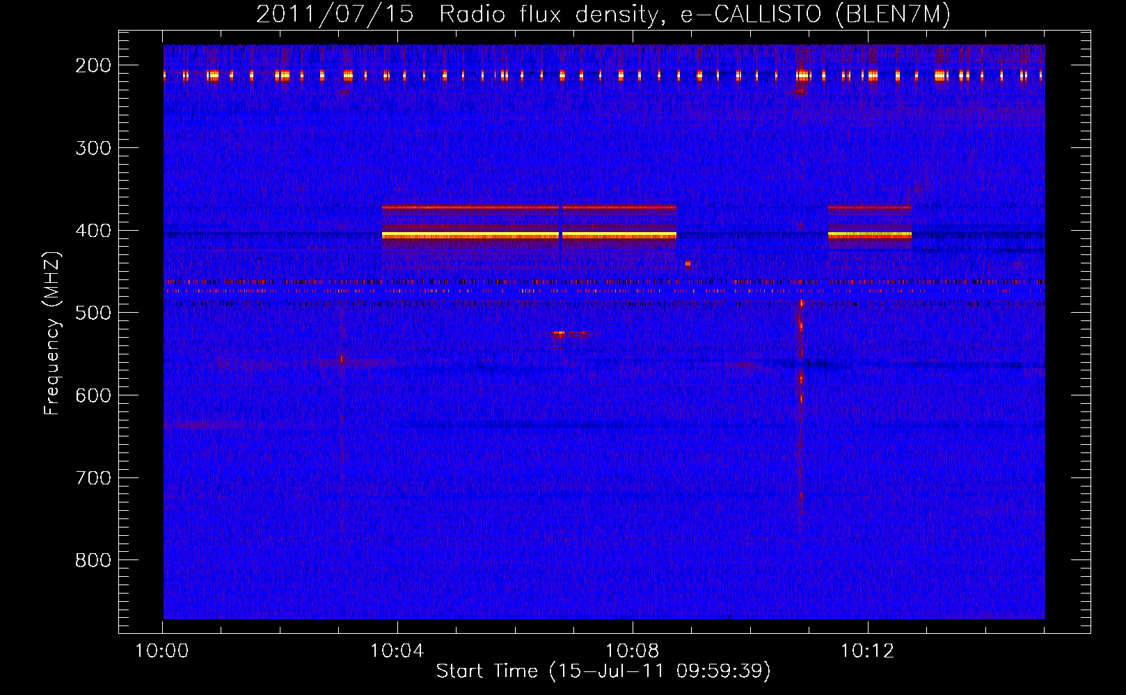Click the 10:04 time tick label

point(397,651)
